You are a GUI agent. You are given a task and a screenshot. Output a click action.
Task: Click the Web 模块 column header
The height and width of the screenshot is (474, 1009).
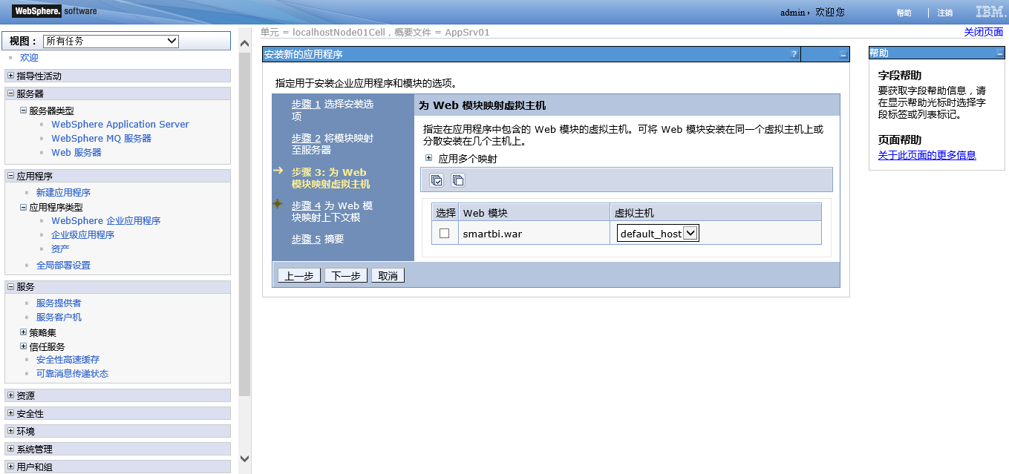pyautogui.click(x=534, y=212)
